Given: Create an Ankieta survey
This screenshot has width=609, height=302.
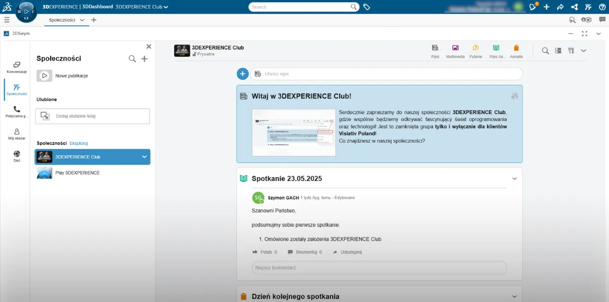Looking at the screenshot, I should [516, 51].
